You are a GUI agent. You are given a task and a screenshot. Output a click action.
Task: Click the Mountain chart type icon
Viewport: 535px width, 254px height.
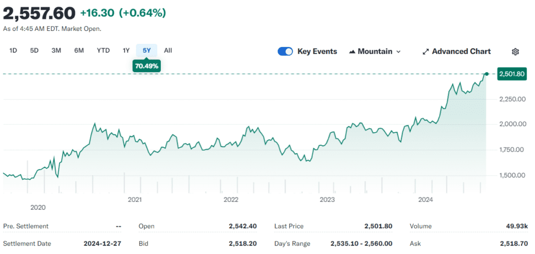(352, 51)
